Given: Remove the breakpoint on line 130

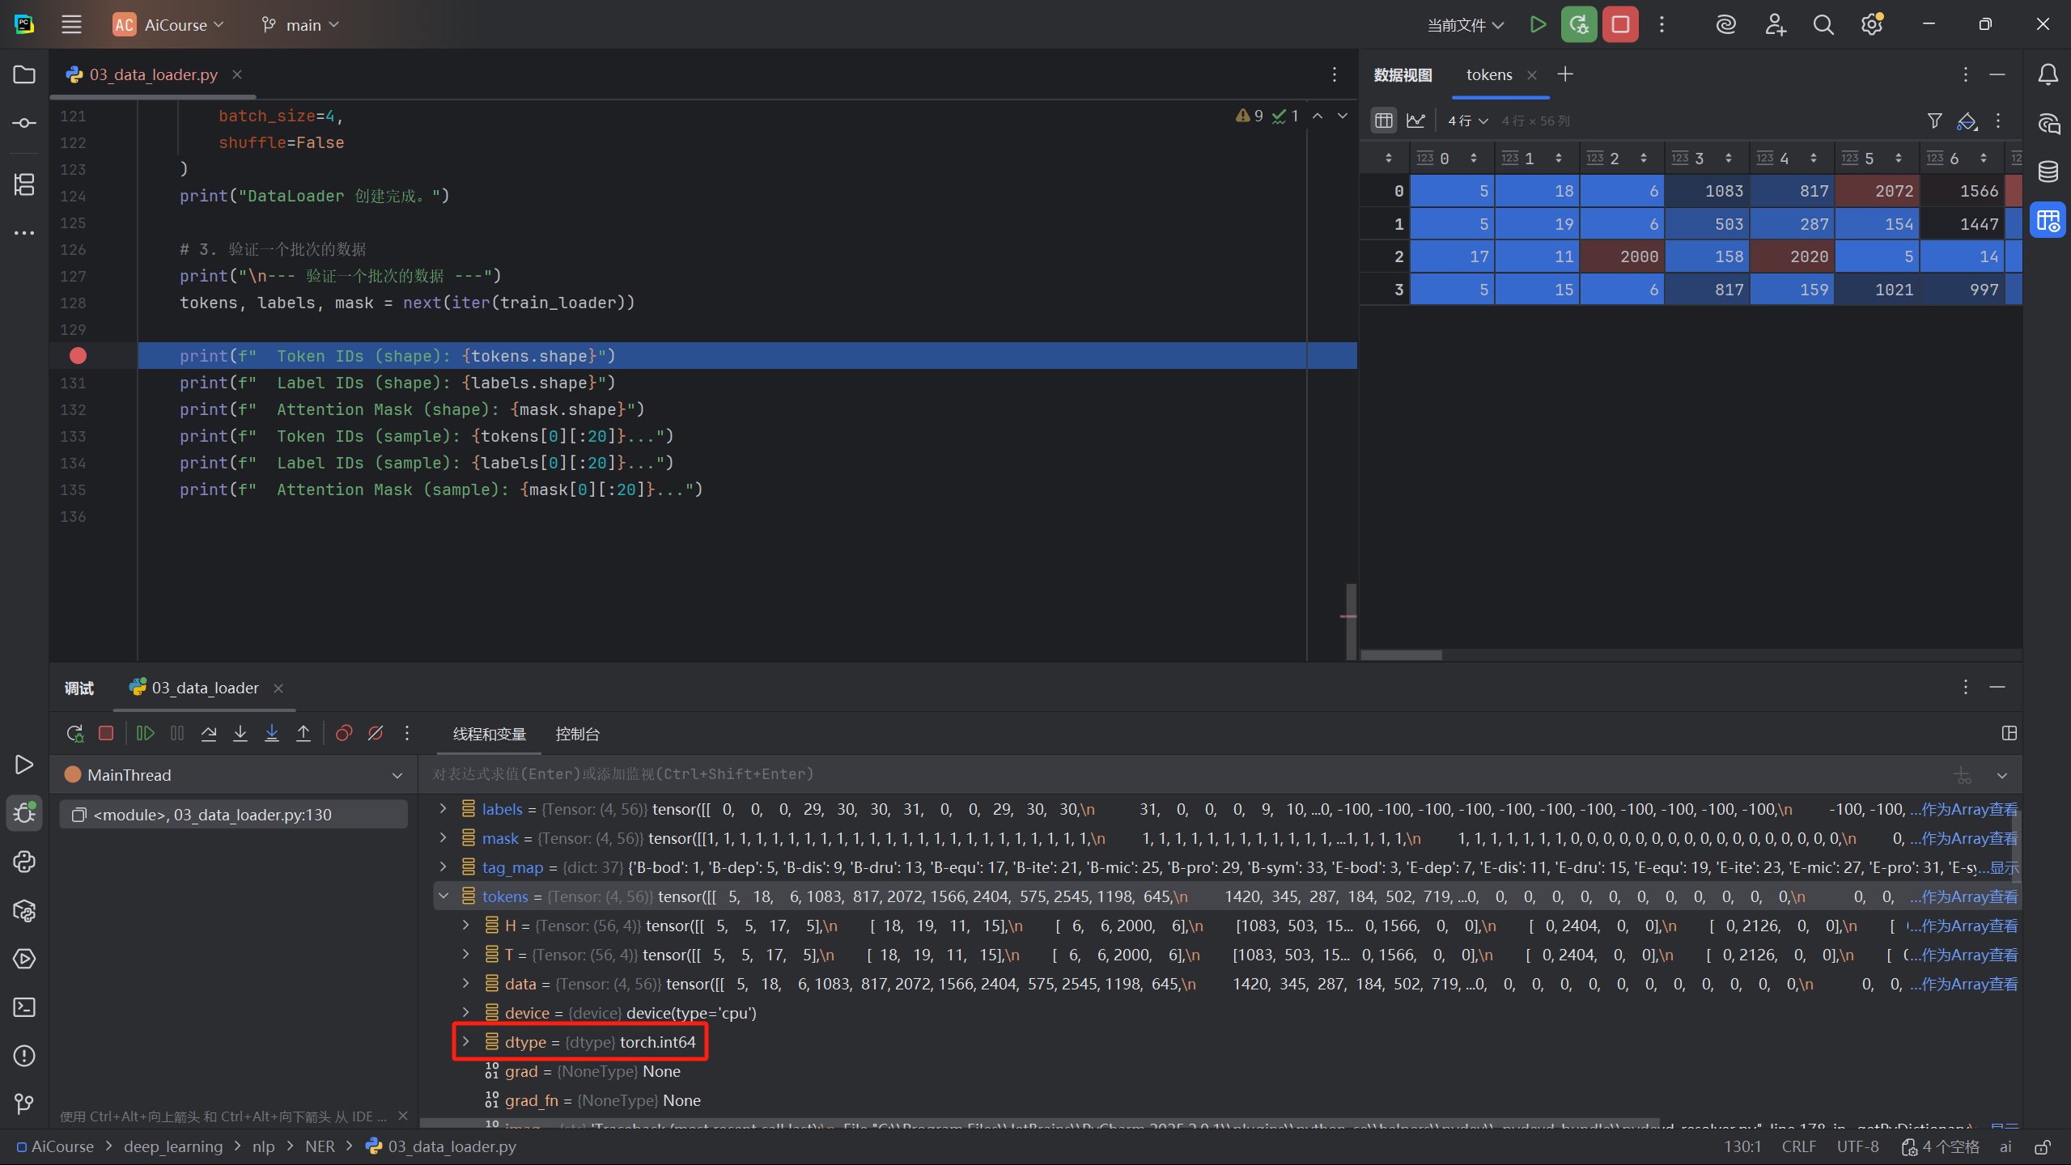Looking at the screenshot, I should click(78, 356).
